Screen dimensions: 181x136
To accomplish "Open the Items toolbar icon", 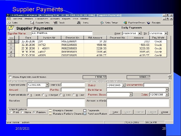I will pyautogui.click(x=79, y=23).
